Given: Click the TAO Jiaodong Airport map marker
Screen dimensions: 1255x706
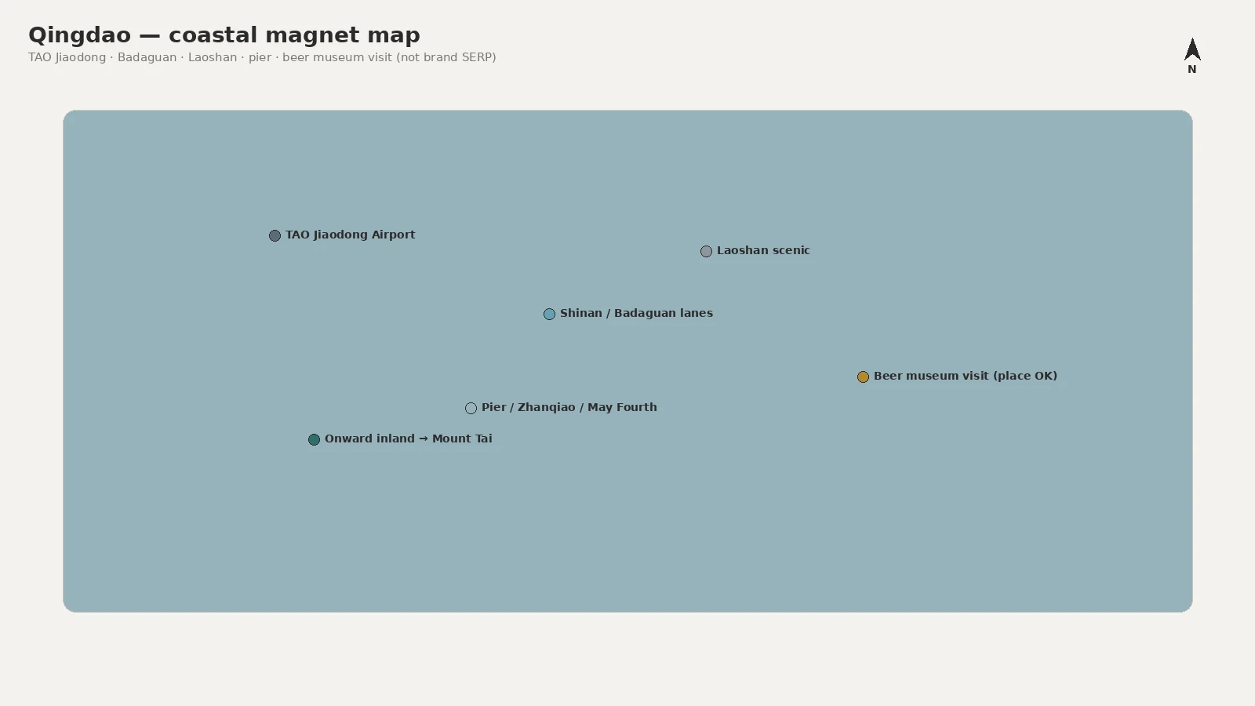Looking at the screenshot, I should [x=275, y=235].
